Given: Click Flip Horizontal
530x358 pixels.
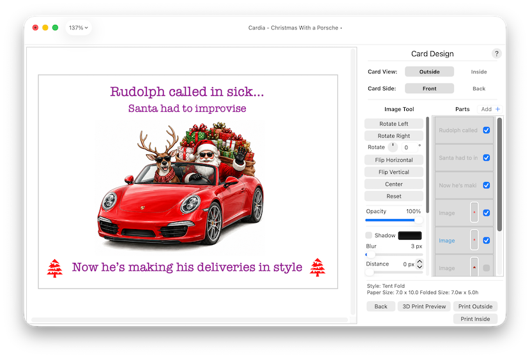Looking at the screenshot, I should click(x=394, y=160).
